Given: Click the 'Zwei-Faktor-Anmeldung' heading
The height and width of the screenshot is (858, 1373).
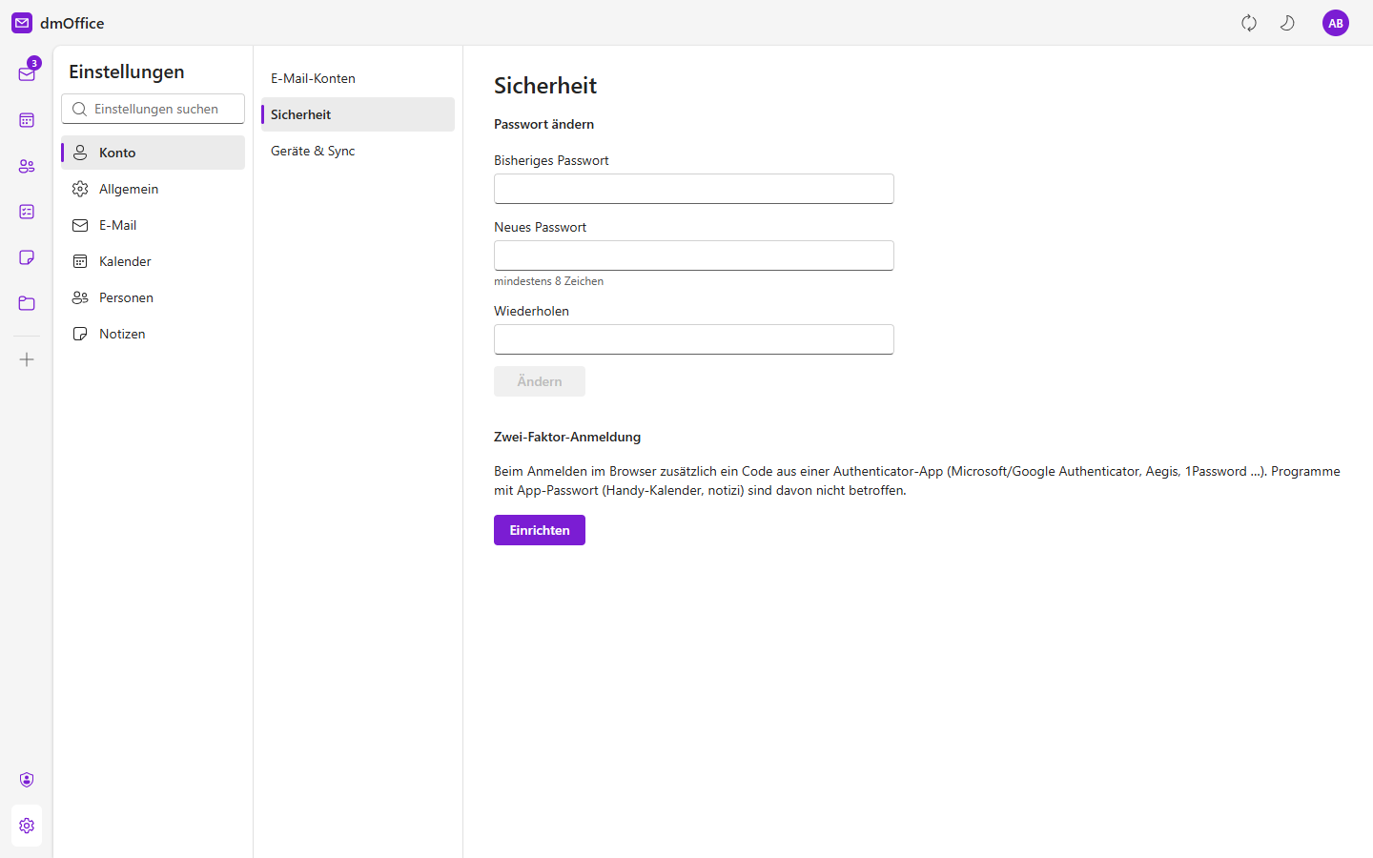Looking at the screenshot, I should point(567,437).
